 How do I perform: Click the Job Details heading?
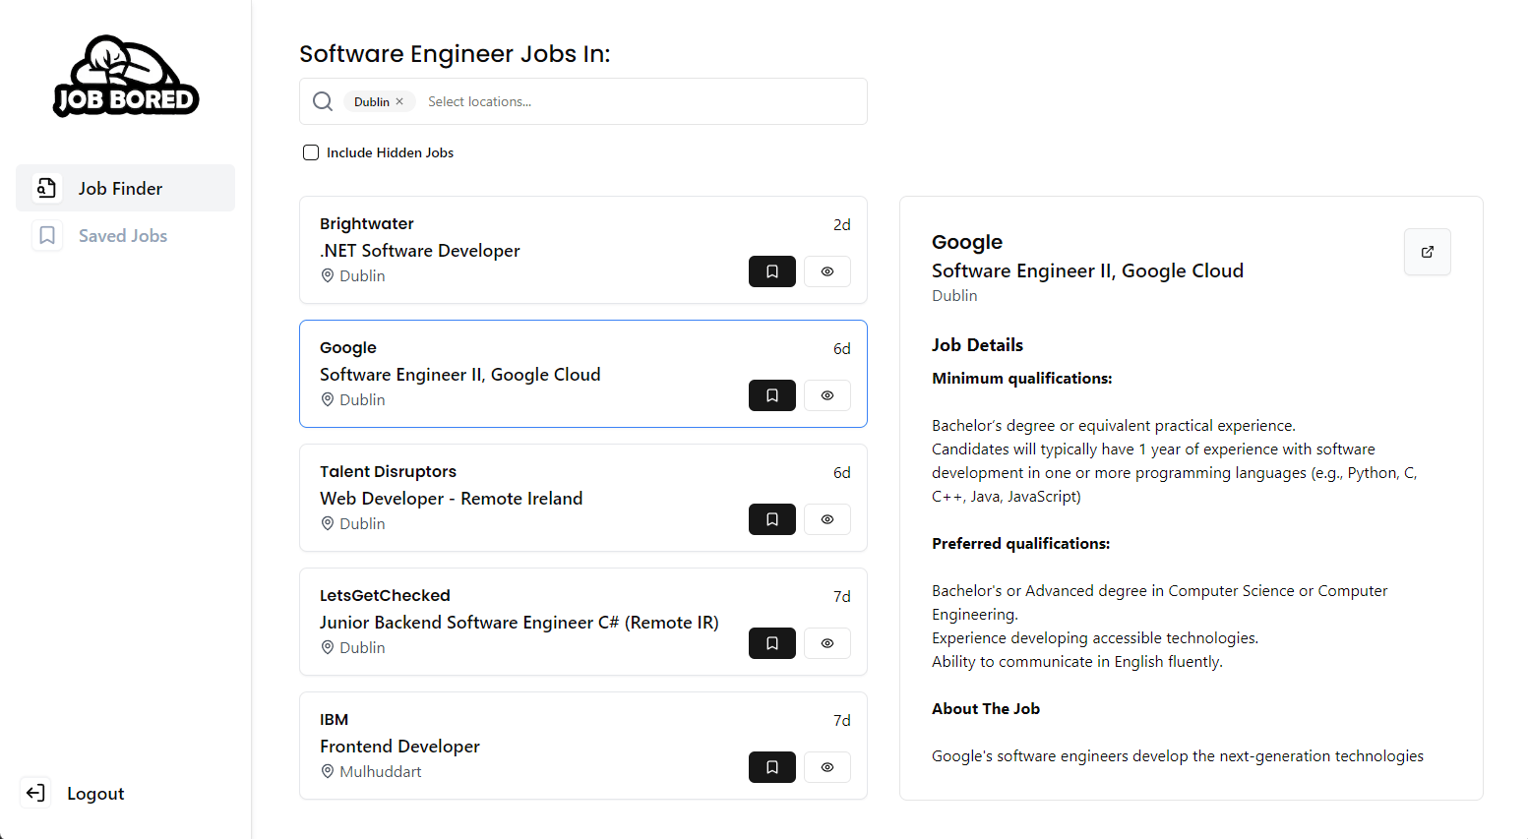pyautogui.click(x=977, y=345)
